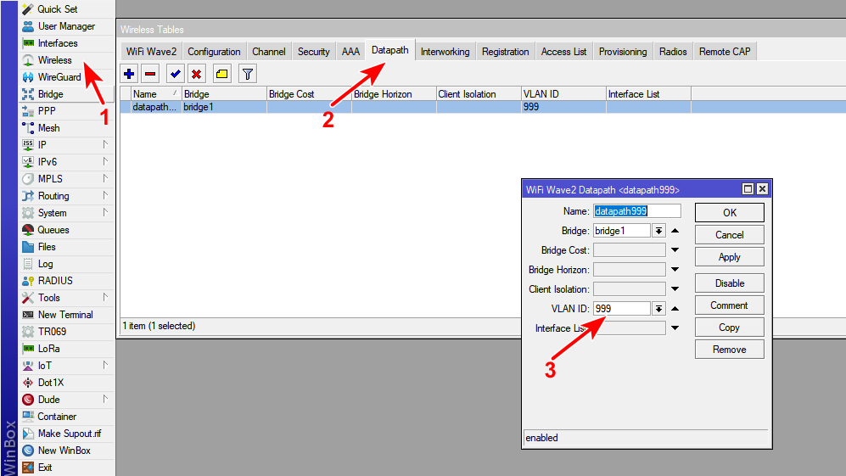Launch New Terminal
Image resolution: width=846 pixels, height=476 pixels.
[x=67, y=315]
